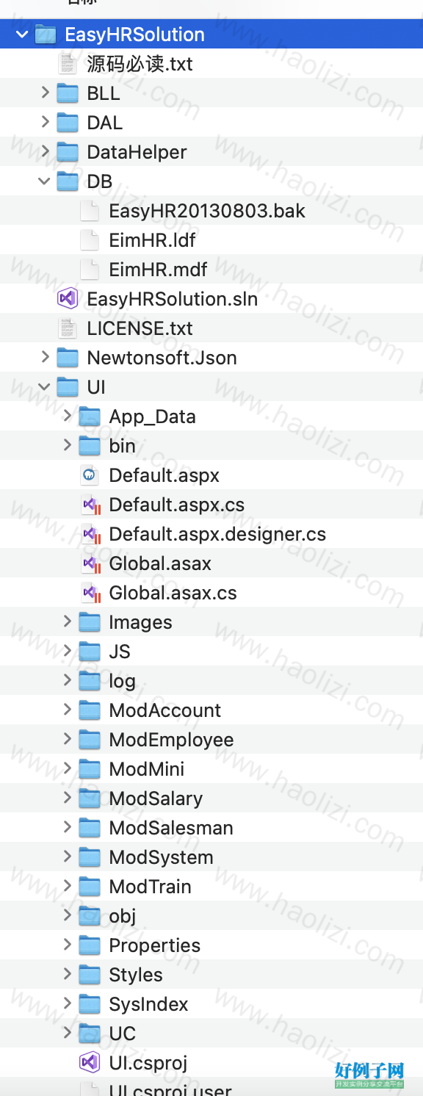
Task: Click the Global.asax file icon
Action: tap(90, 563)
